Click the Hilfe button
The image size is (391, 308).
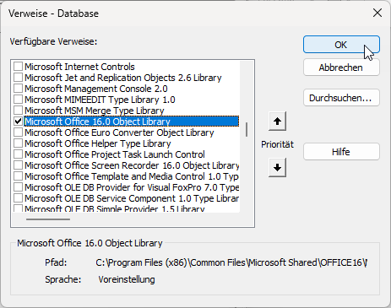(341, 152)
